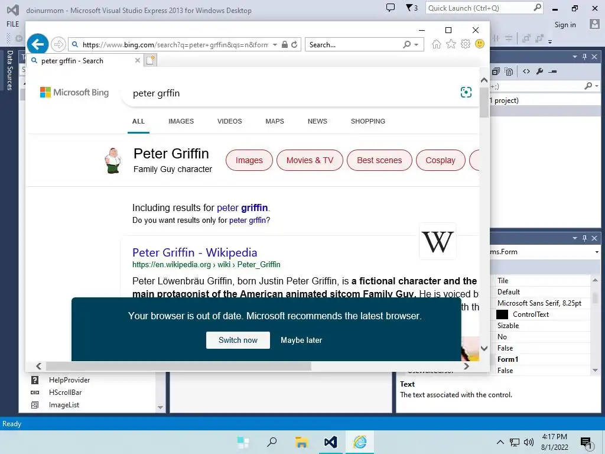Click the Wikipedia W logo thumbnail
The image size is (605, 454).
(438, 242)
